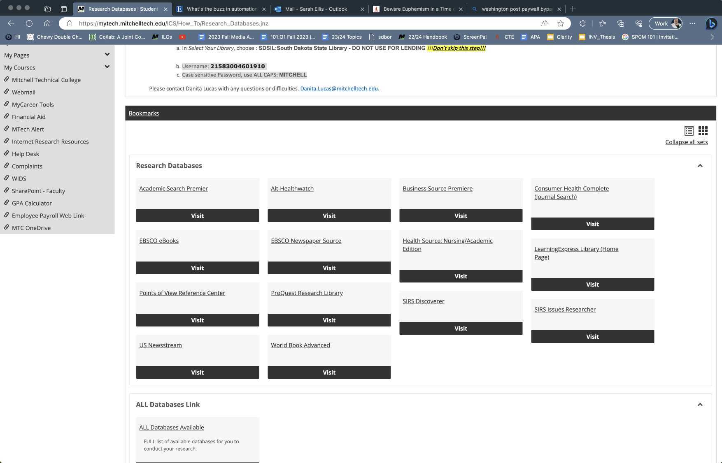
Task: Show more bookmarks with the chevron
Action: click(x=712, y=37)
